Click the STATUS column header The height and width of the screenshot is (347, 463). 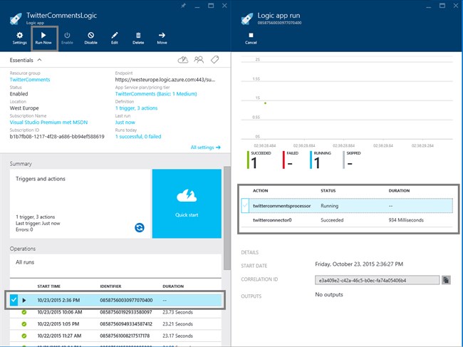point(328,191)
